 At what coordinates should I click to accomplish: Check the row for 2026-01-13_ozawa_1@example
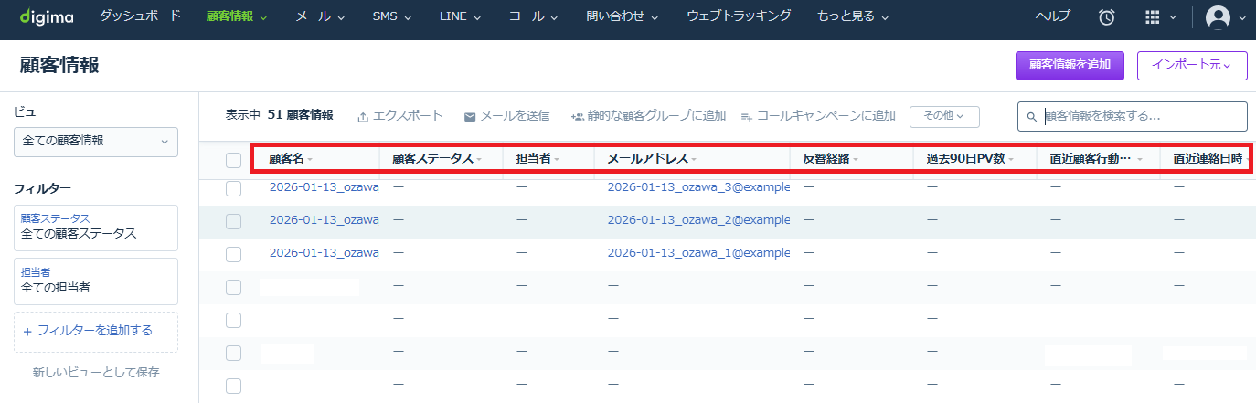pyautogui.click(x=233, y=254)
